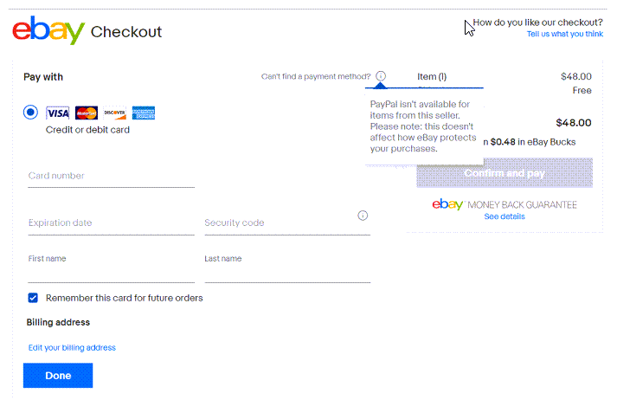Image resolution: width=617 pixels, height=400 pixels.
Task: Click the American Express icon
Action: click(144, 113)
